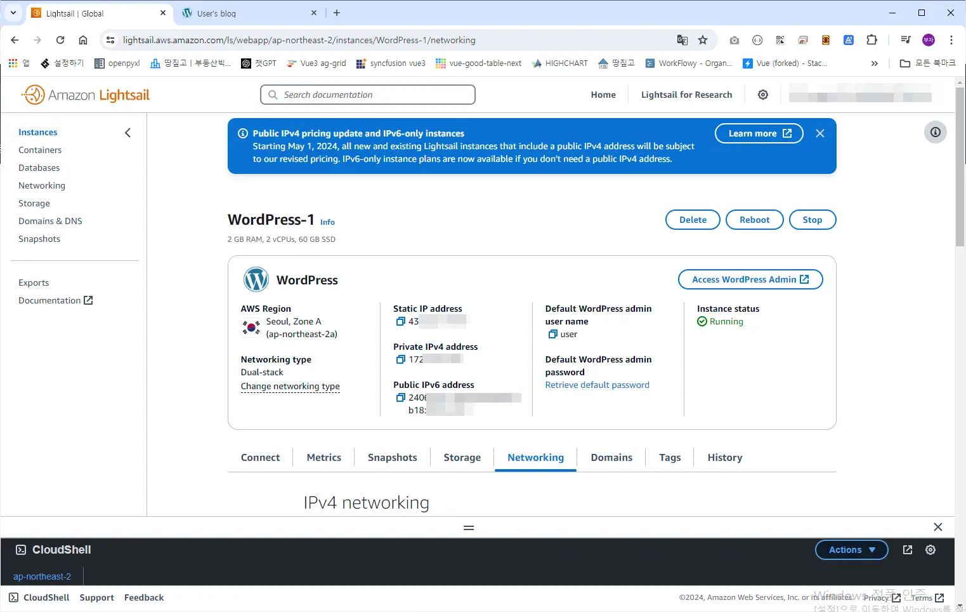
Task: Open Support in the footer
Action: coord(96,597)
